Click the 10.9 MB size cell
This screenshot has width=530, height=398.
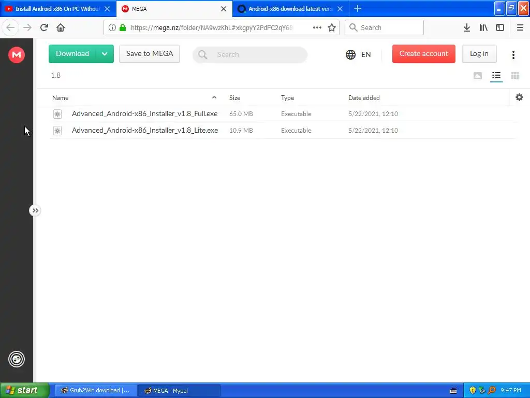[241, 131]
